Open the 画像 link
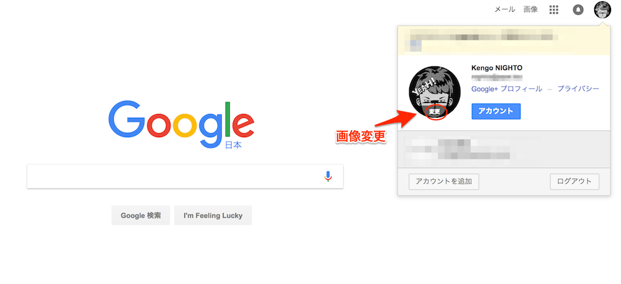This screenshot has width=621, height=284. [x=531, y=9]
